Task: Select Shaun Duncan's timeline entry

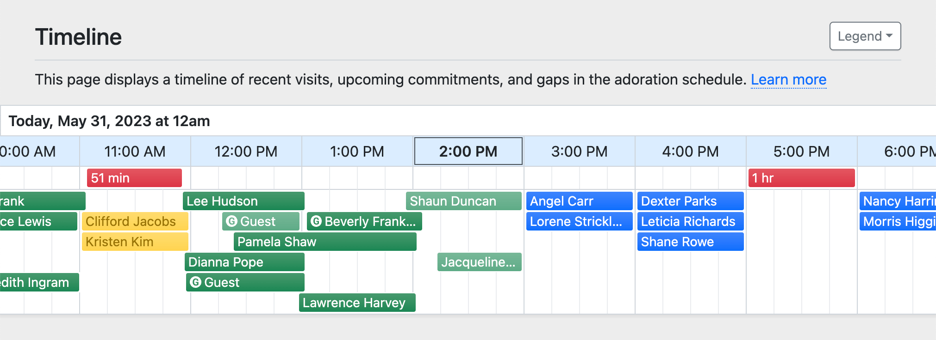Action: (x=463, y=201)
